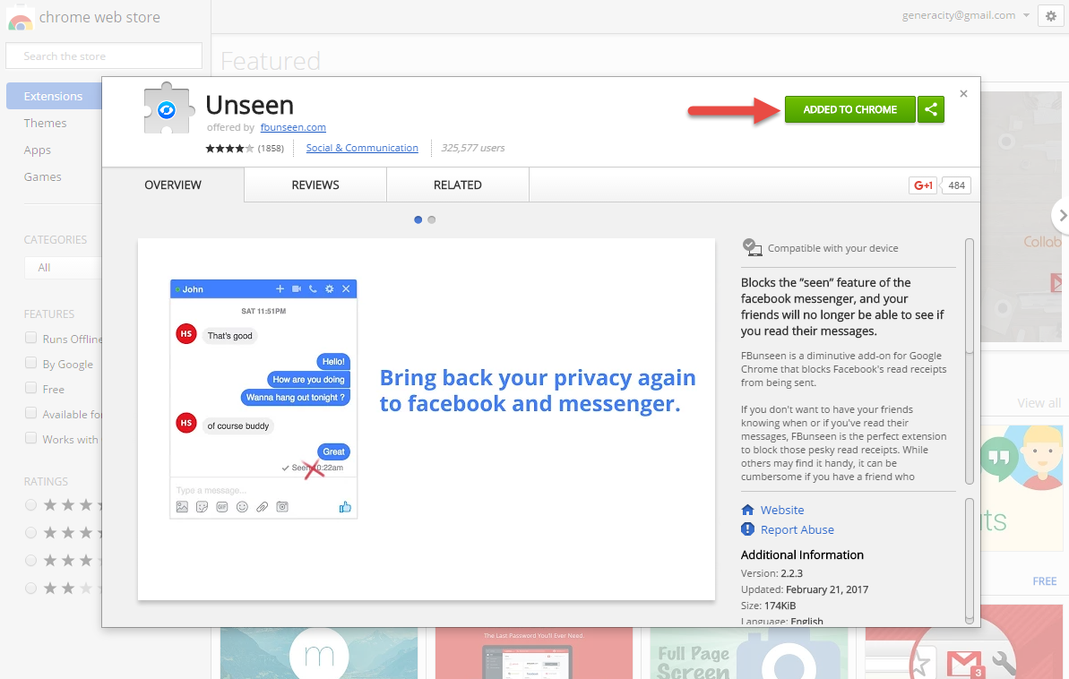Click the next arrow on featured carousel

click(1061, 215)
